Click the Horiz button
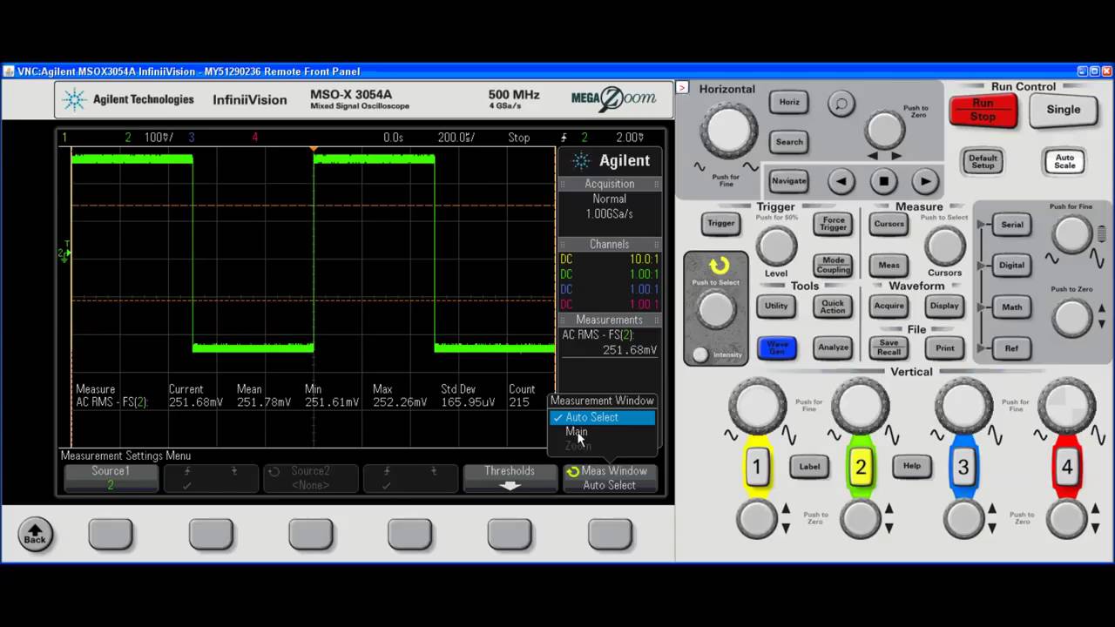The image size is (1115, 627). tap(789, 102)
